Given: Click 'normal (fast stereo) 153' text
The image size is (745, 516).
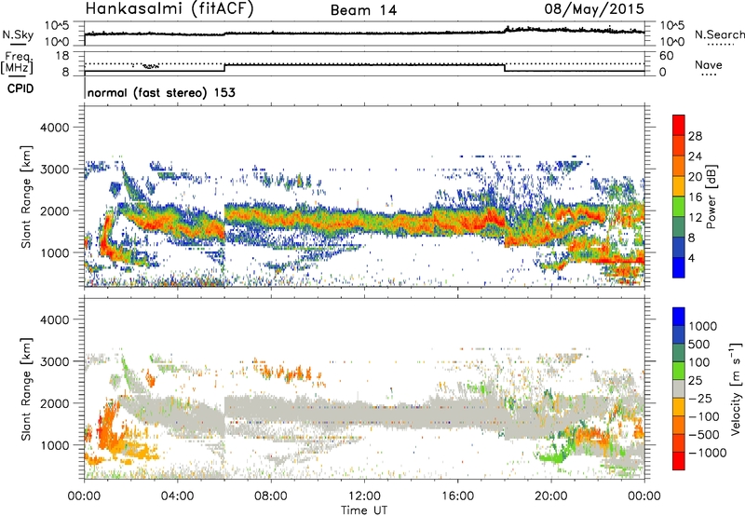Looking at the screenshot, I should click(x=161, y=92).
